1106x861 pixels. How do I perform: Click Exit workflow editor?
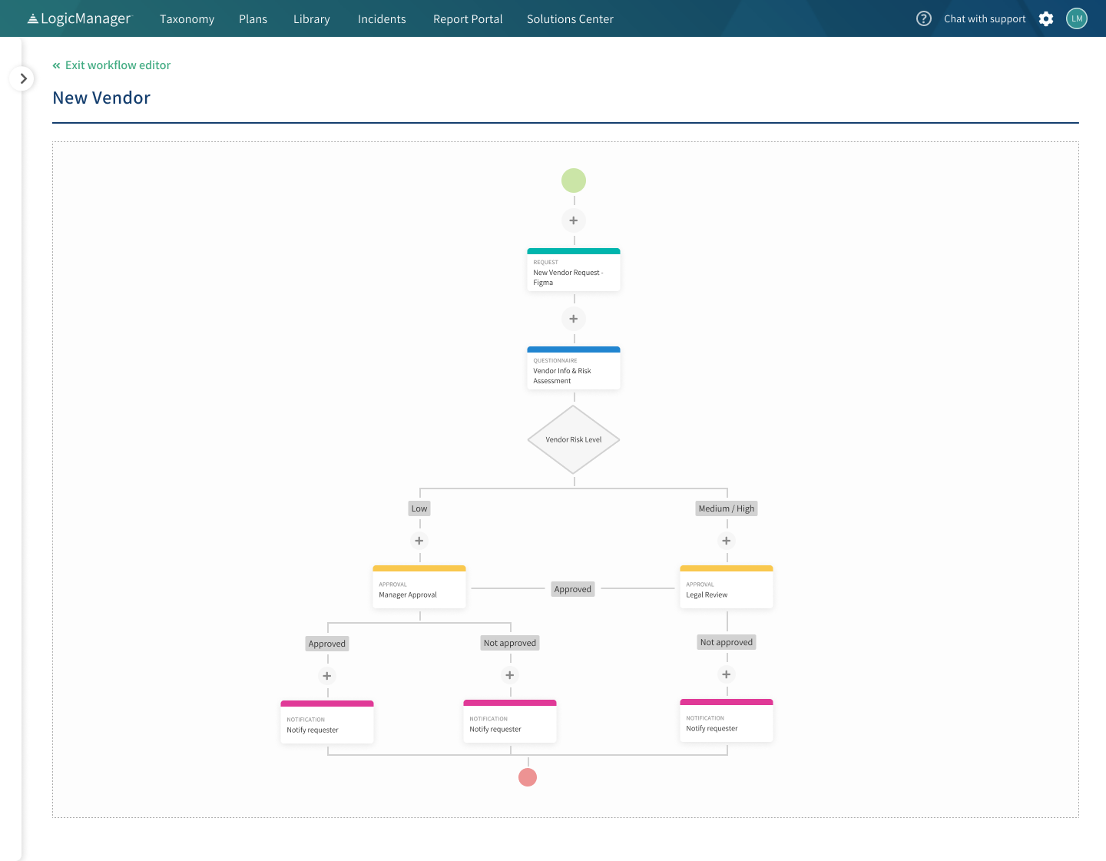pos(111,65)
